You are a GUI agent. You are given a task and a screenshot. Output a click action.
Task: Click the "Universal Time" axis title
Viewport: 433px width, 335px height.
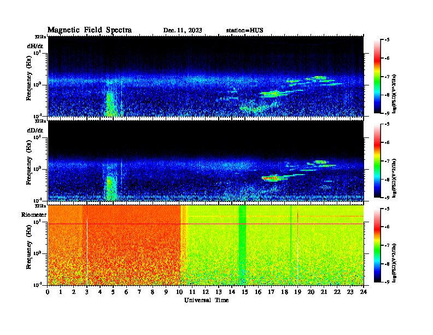(x=206, y=300)
